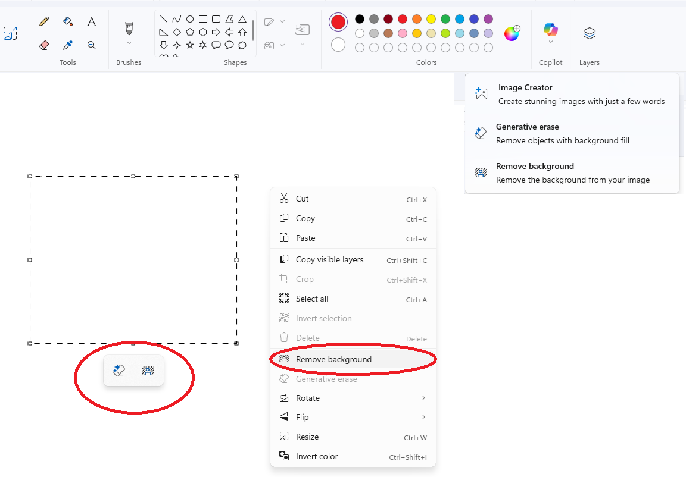Pick the dark red color swatch
This screenshot has width=686, height=477.
click(388, 19)
